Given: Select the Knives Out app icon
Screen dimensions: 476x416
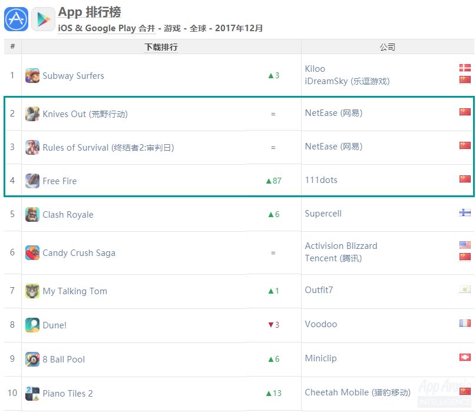Looking at the screenshot, I should point(32,114).
